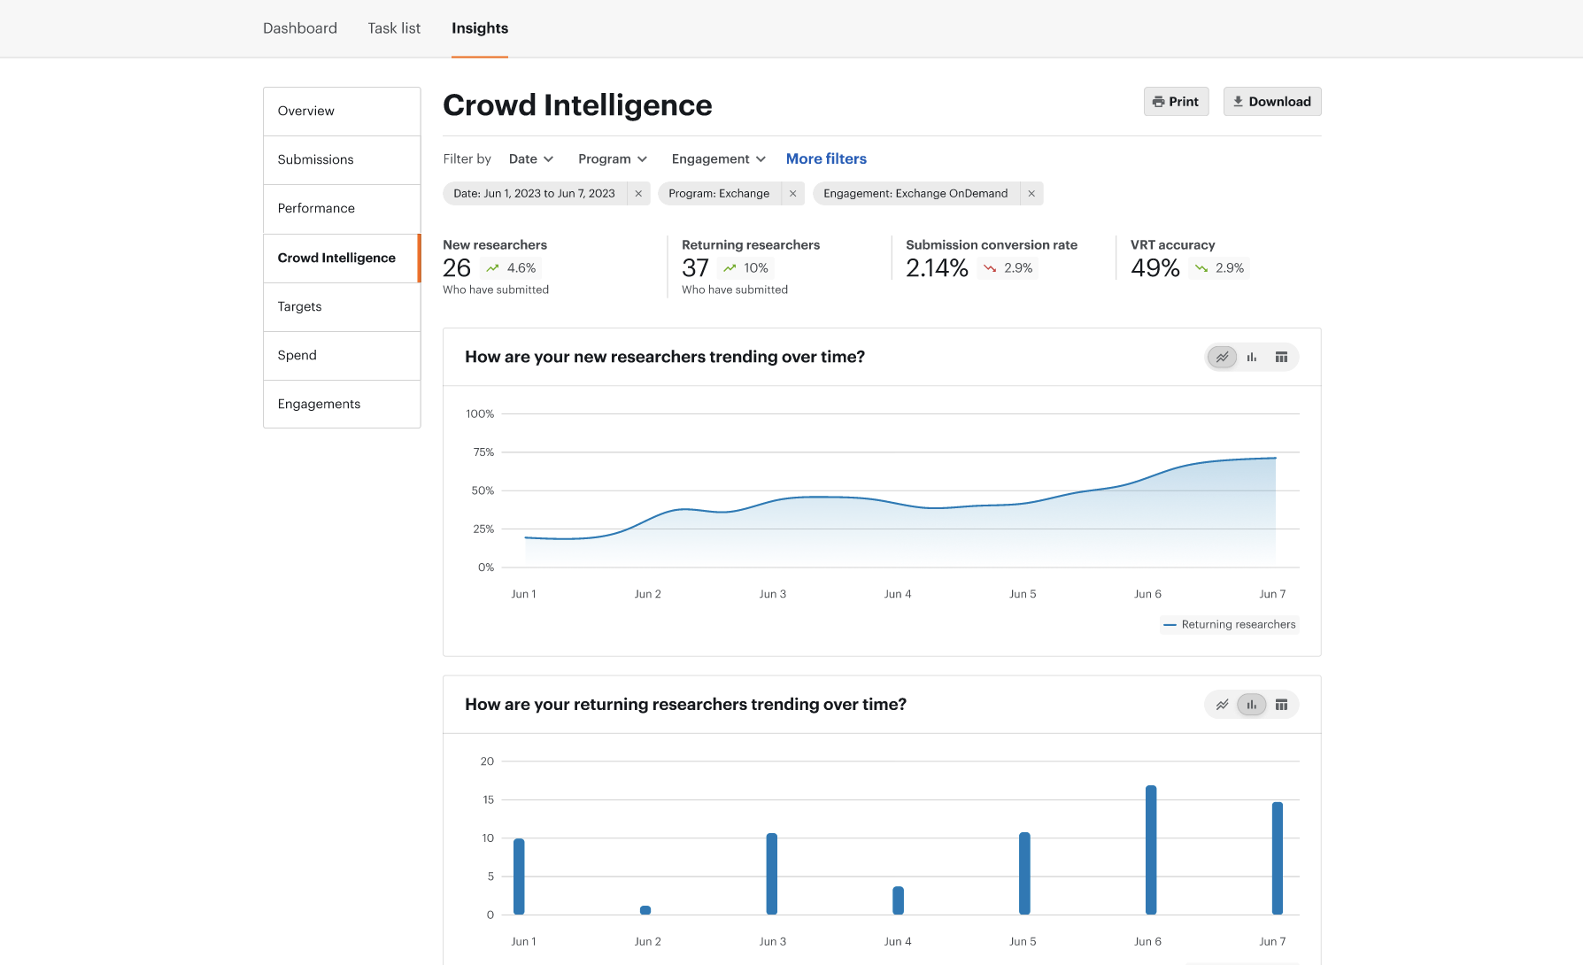The width and height of the screenshot is (1583, 965).
Task: Expand the Program filter dropdown
Action: [x=613, y=159]
